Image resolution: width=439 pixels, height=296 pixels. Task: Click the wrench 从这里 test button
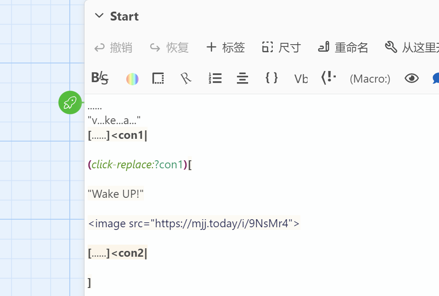411,47
